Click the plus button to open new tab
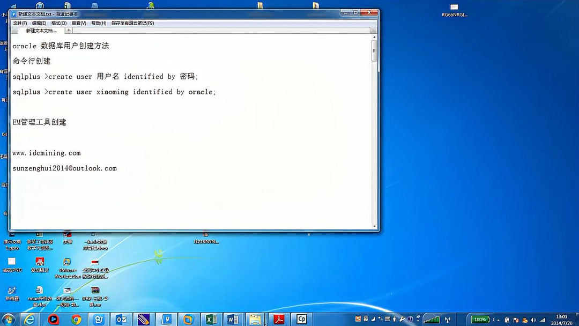This screenshot has height=326, width=579. pyautogui.click(x=68, y=31)
